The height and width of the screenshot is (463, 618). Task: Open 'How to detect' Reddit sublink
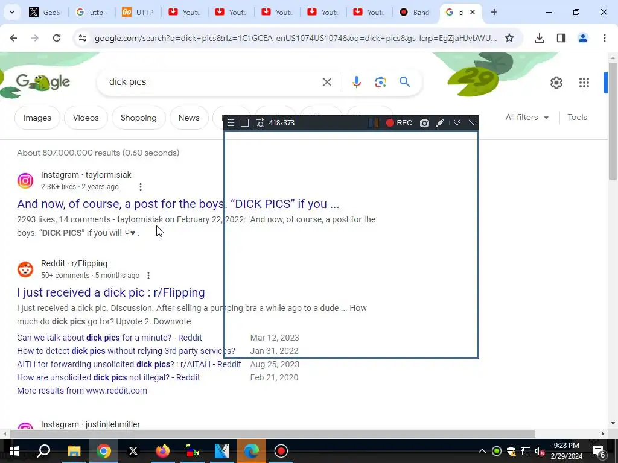tap(126, 351)
